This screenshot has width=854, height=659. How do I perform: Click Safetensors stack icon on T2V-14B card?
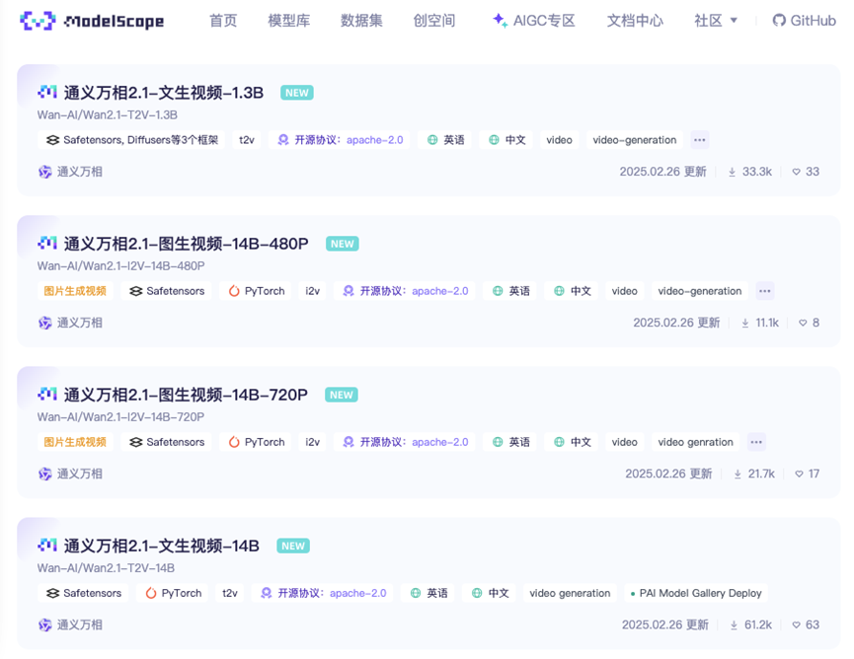(x=53, y=593)
